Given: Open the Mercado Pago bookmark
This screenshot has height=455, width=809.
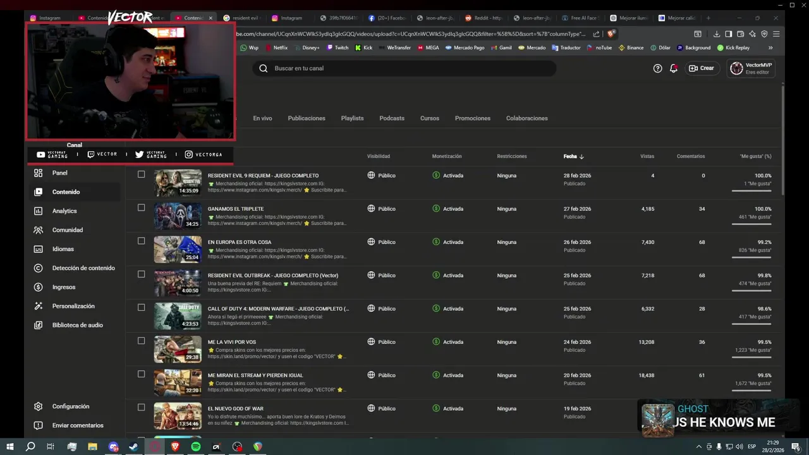Looking at the screenshot, I should [x=465, y=47].
